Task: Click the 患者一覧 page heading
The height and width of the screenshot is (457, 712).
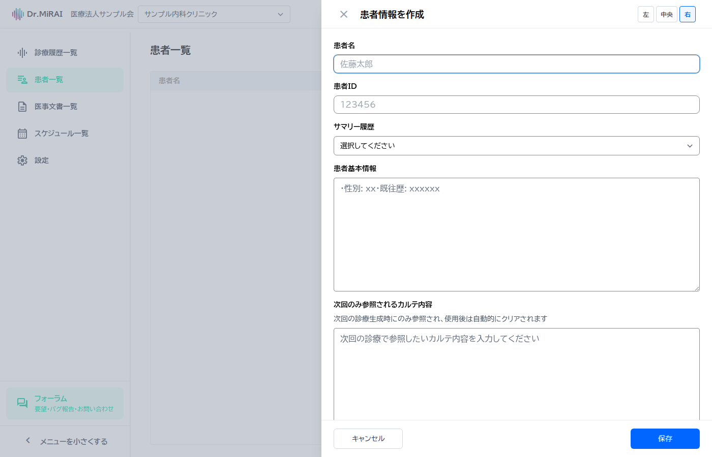Action: pos(170,50)
